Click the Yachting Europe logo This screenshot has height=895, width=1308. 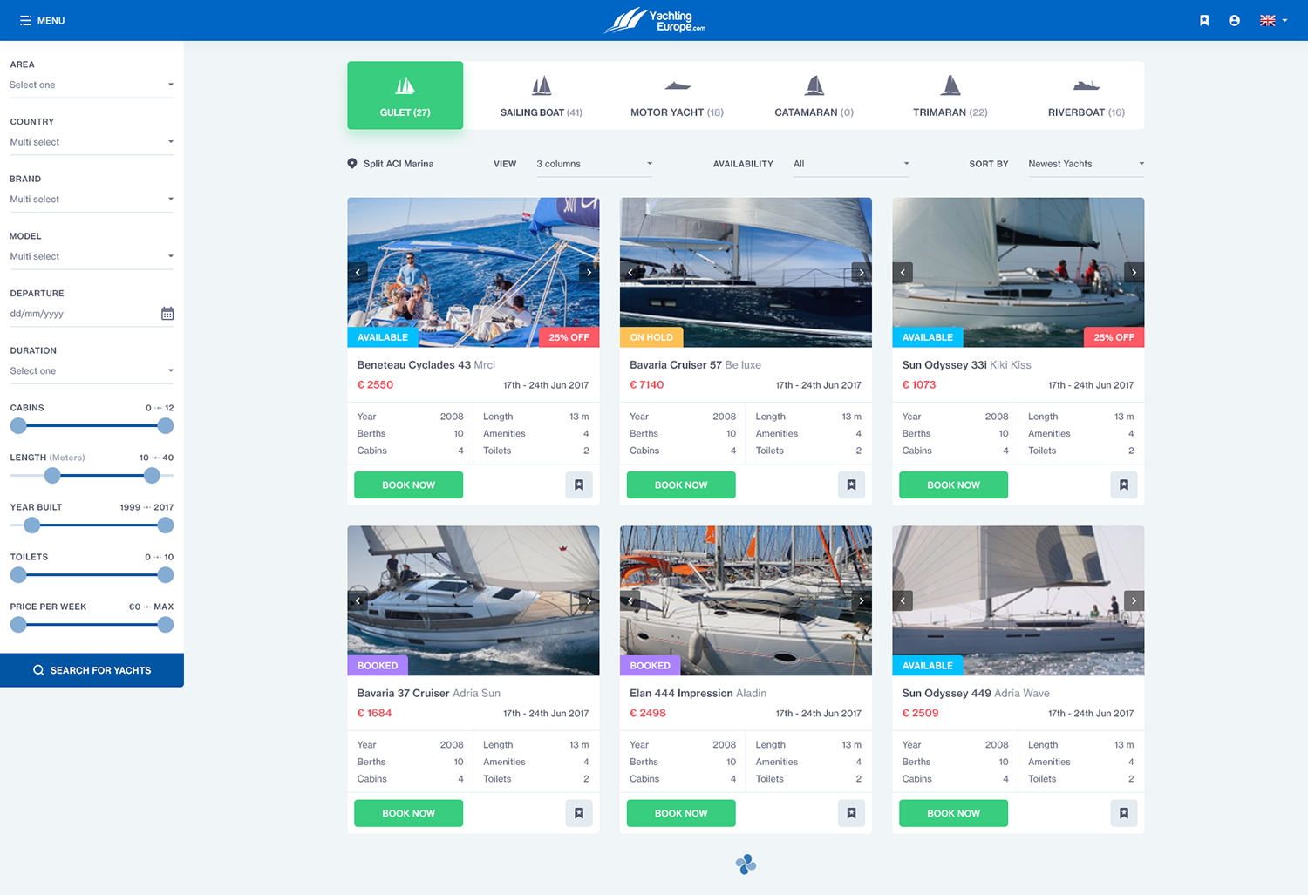(654, 20)
